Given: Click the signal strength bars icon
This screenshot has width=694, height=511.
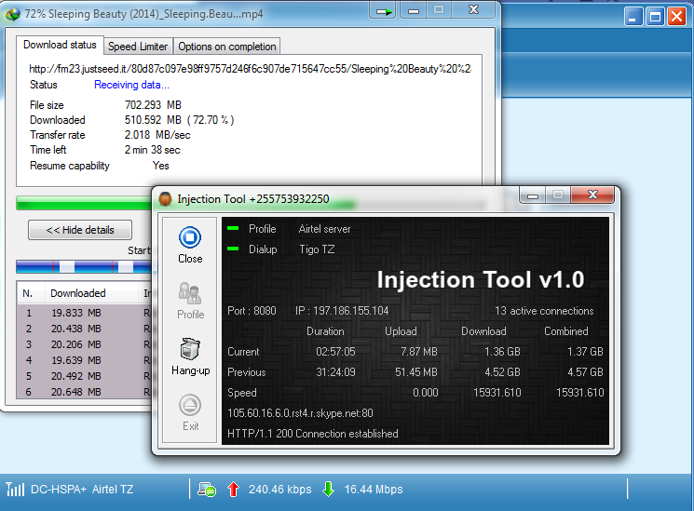Looking at the screenshot, I should (x=16, y=489).
